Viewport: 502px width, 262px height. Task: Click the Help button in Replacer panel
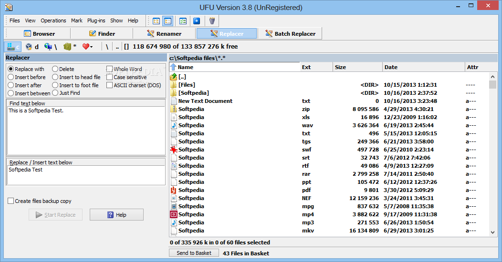pyautogui.click(x=116, y=215)
